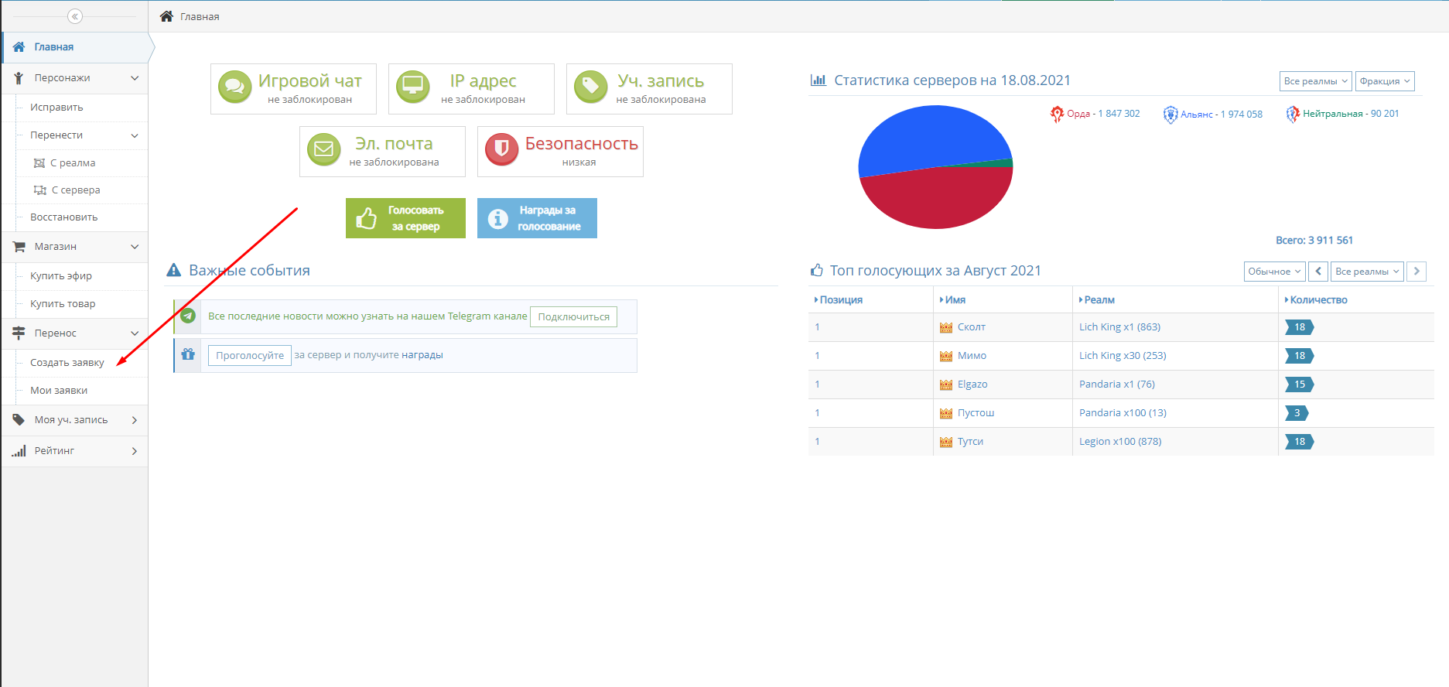Click the statistics bar chart icon
The height and width of the screenshot is (687, 1449).
[x=818, y=80]
